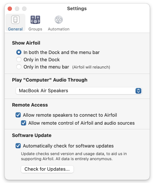Viewport: 154px width, 183px height.
Task: Switch to the Automation tab label
Action: (59, 29)
